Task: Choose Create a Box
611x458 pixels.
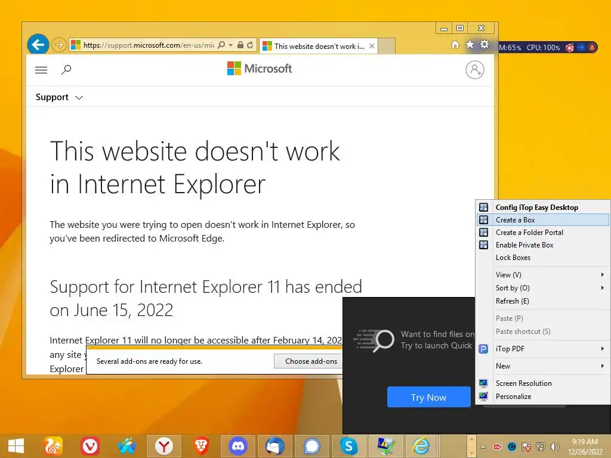Action: [543, 220]
